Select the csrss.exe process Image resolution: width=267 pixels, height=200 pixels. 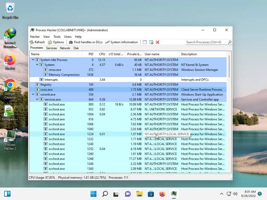128,90
